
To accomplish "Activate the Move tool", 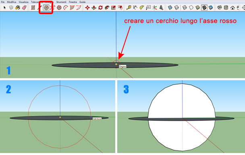I will tap(87, 8).
